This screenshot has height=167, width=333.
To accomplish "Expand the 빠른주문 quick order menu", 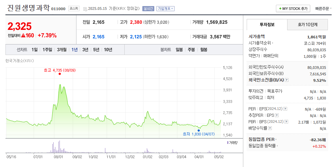I will (324, 8).
